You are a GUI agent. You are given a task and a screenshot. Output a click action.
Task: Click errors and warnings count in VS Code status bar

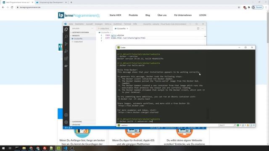pos(69,128)
